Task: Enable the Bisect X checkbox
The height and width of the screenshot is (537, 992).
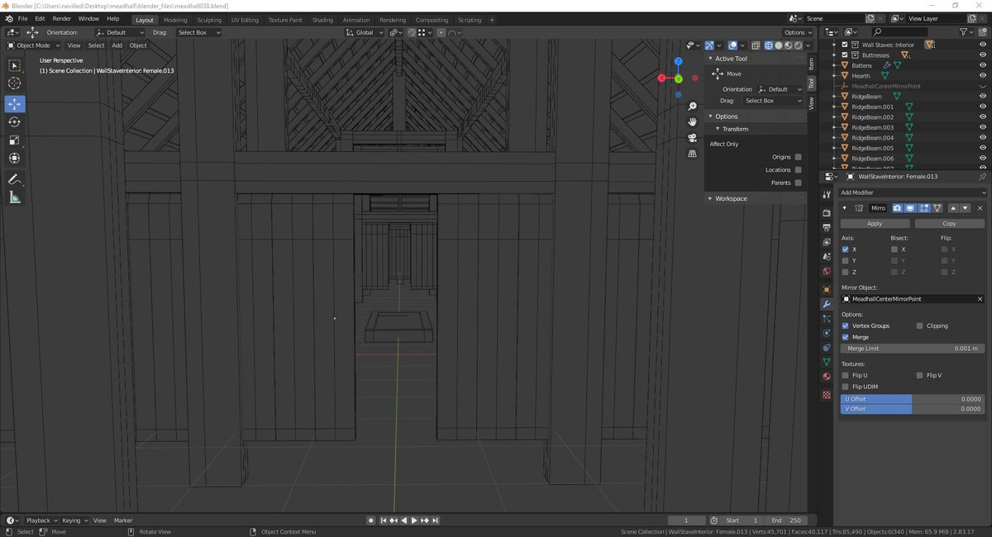Action: [894, 249]
